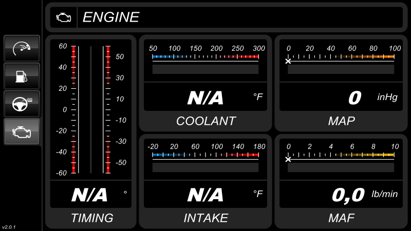Select the INTAKE gauge label
Image resolution: width=411 pixels, height=231 pixels.
(206, 218)
